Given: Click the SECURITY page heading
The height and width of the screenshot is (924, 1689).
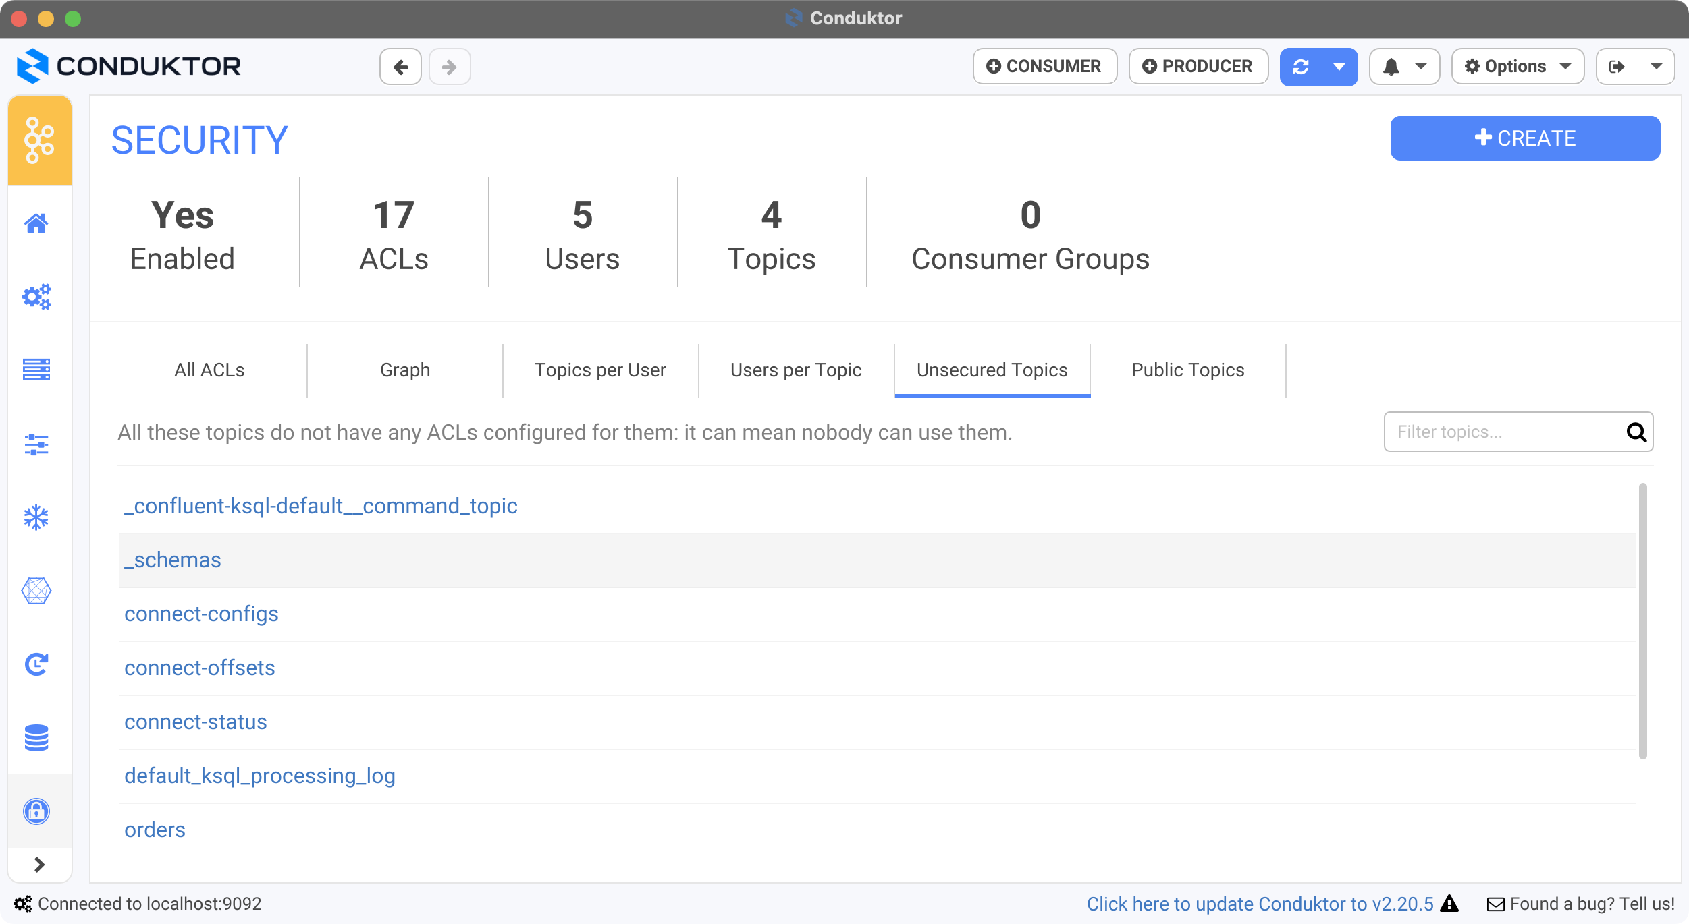Looking at the screenshot, I should tap(200, 140).
